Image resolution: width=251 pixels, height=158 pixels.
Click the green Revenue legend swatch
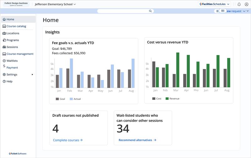[167, 99]
